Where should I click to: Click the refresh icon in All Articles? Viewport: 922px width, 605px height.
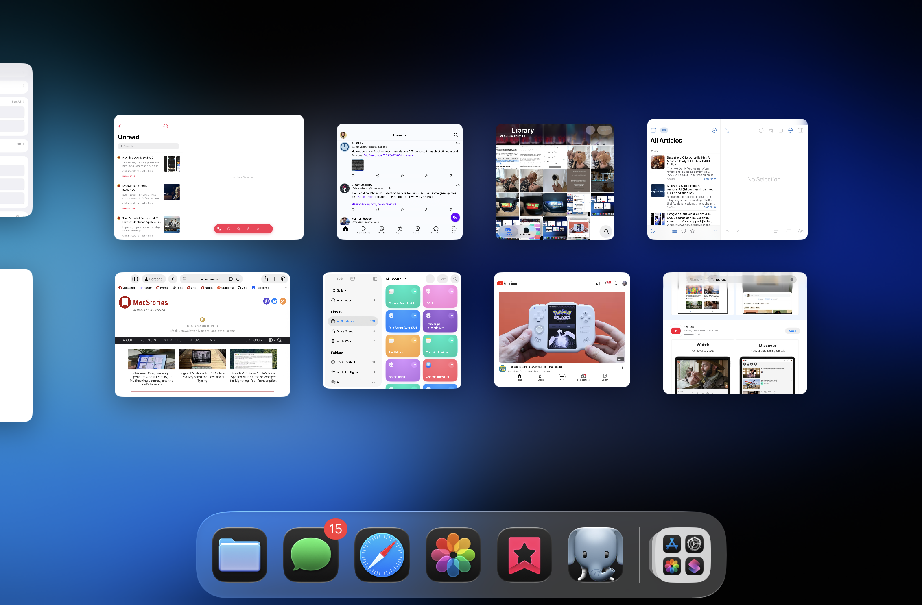click(653, 231)
